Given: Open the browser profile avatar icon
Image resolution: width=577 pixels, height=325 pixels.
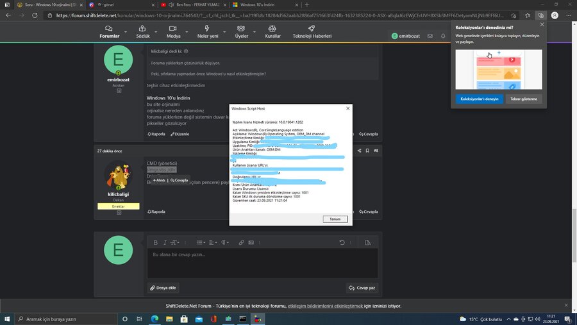Looking at the screenshot, I should pos(555,15).
